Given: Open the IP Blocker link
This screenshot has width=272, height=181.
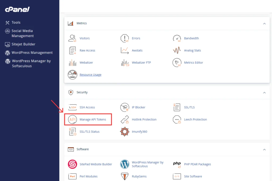Looking at the screenshot, I should point(138,107).
